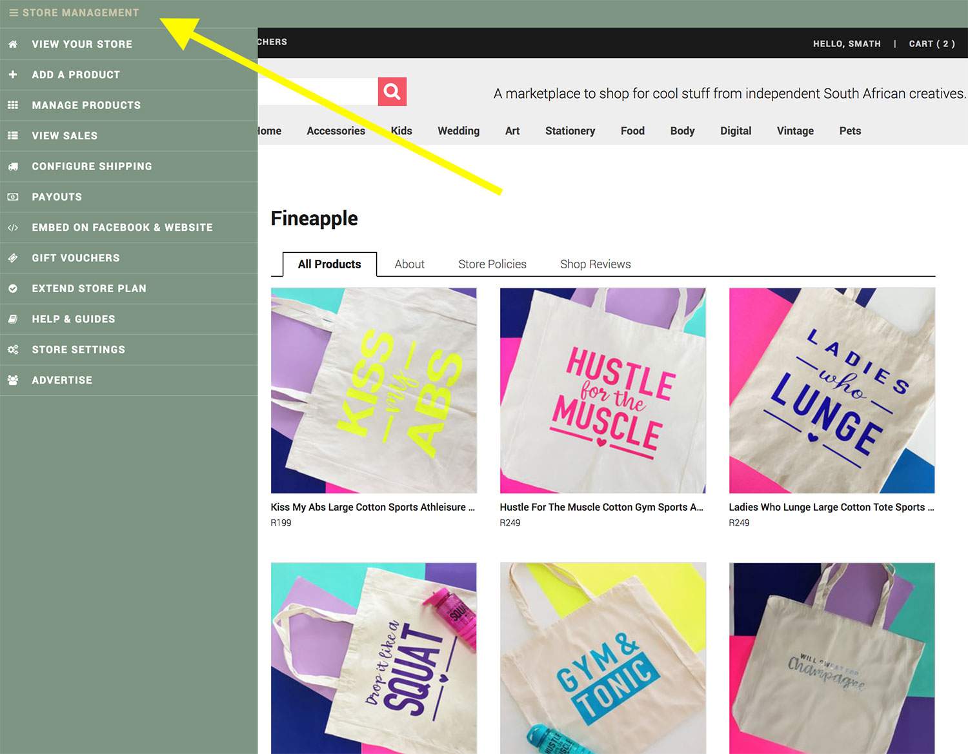This screenshot has width=968, height=754.
Task: View the cart with 2 items
Action: tap(931, 44)
